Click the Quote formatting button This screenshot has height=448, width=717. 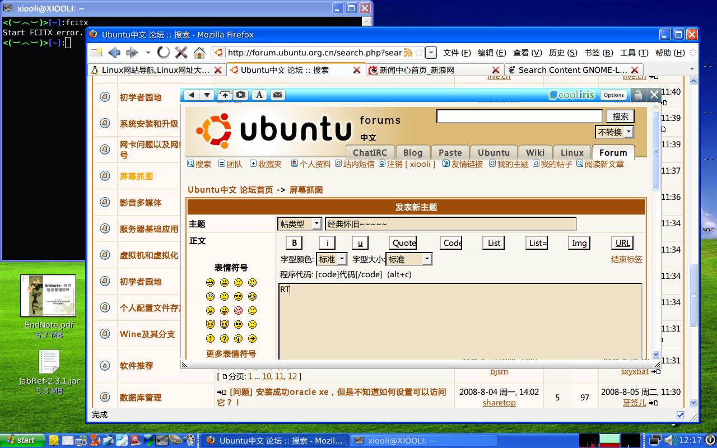click(403, 242)
